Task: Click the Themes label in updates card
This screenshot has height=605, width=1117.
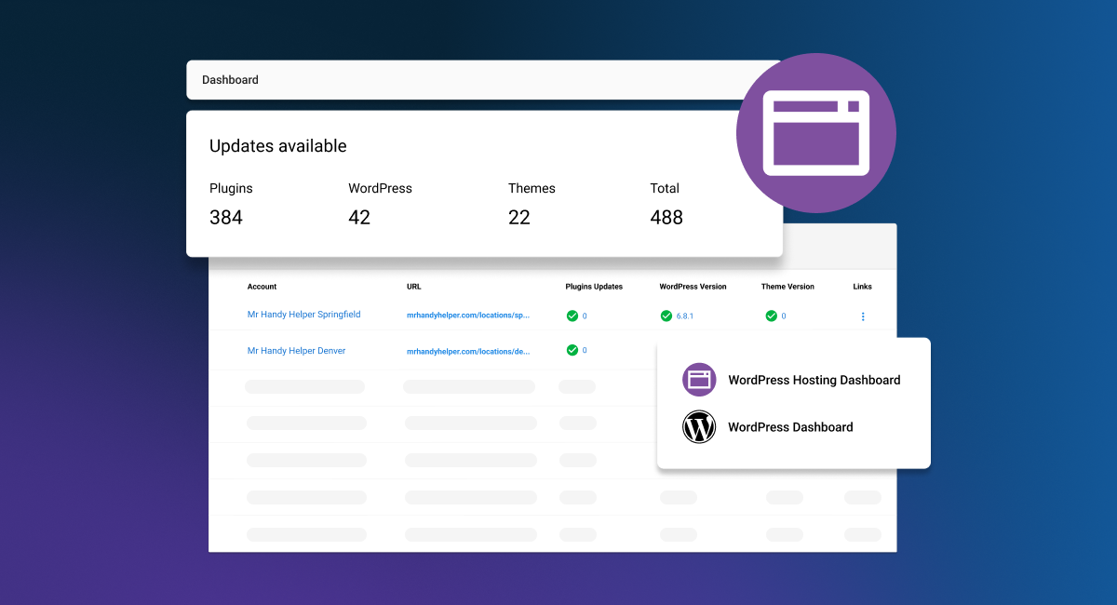Action: (532, 188)
